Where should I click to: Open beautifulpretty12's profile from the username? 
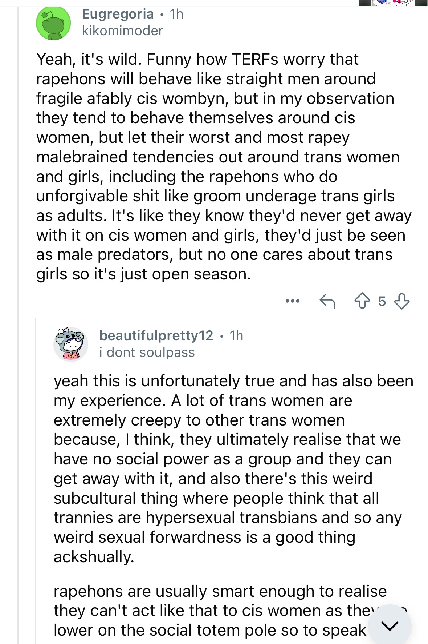pyautogui.click(x=156, y=335)
